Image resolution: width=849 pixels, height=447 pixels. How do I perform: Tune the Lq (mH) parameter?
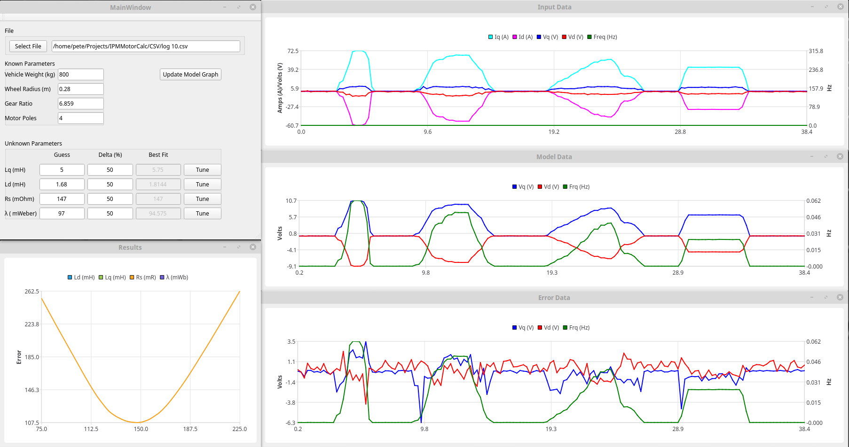[202, 170]
